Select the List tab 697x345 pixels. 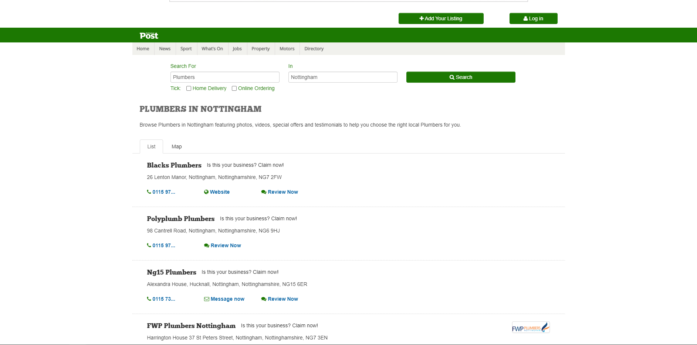tap(151, 146)
